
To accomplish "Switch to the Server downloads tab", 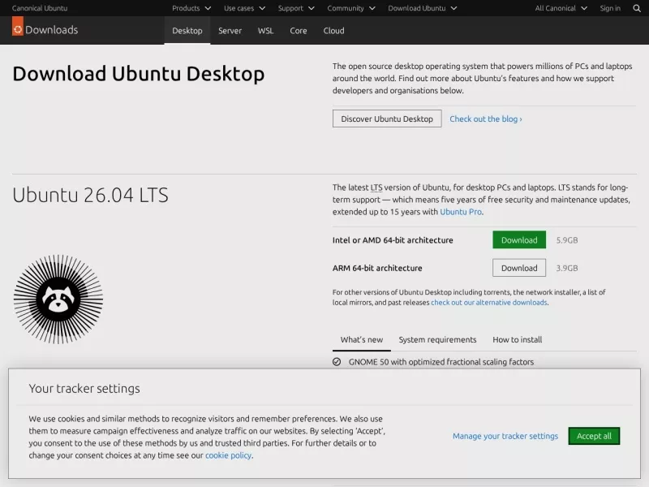I will 230,31.
